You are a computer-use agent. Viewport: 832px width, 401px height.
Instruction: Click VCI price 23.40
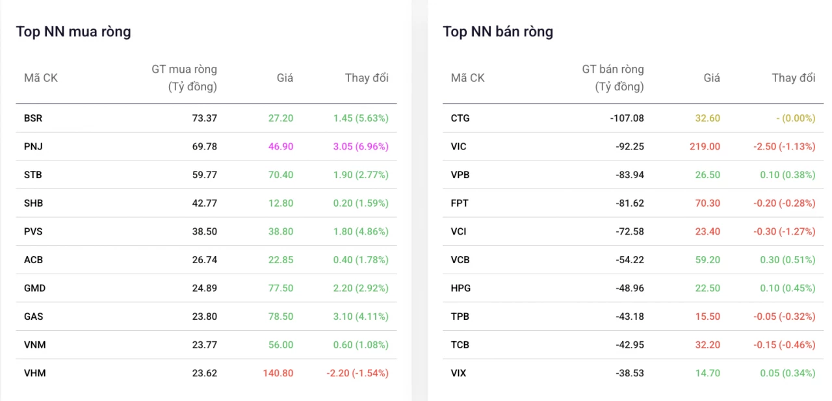708,231
